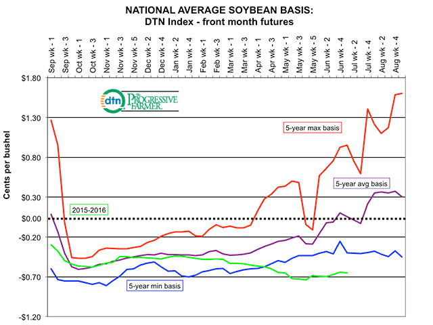433x325 pixels.
Task: Select the '5-year avg basis' label
Action: (x=361, y=183)
